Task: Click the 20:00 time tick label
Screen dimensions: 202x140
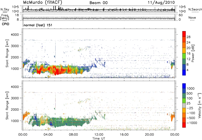Action: tap(149, 135)
